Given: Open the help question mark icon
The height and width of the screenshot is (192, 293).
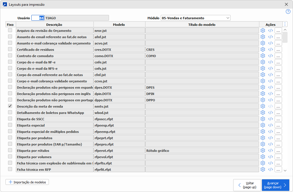Looking at the screenshot, I should [x=288, y=11].
